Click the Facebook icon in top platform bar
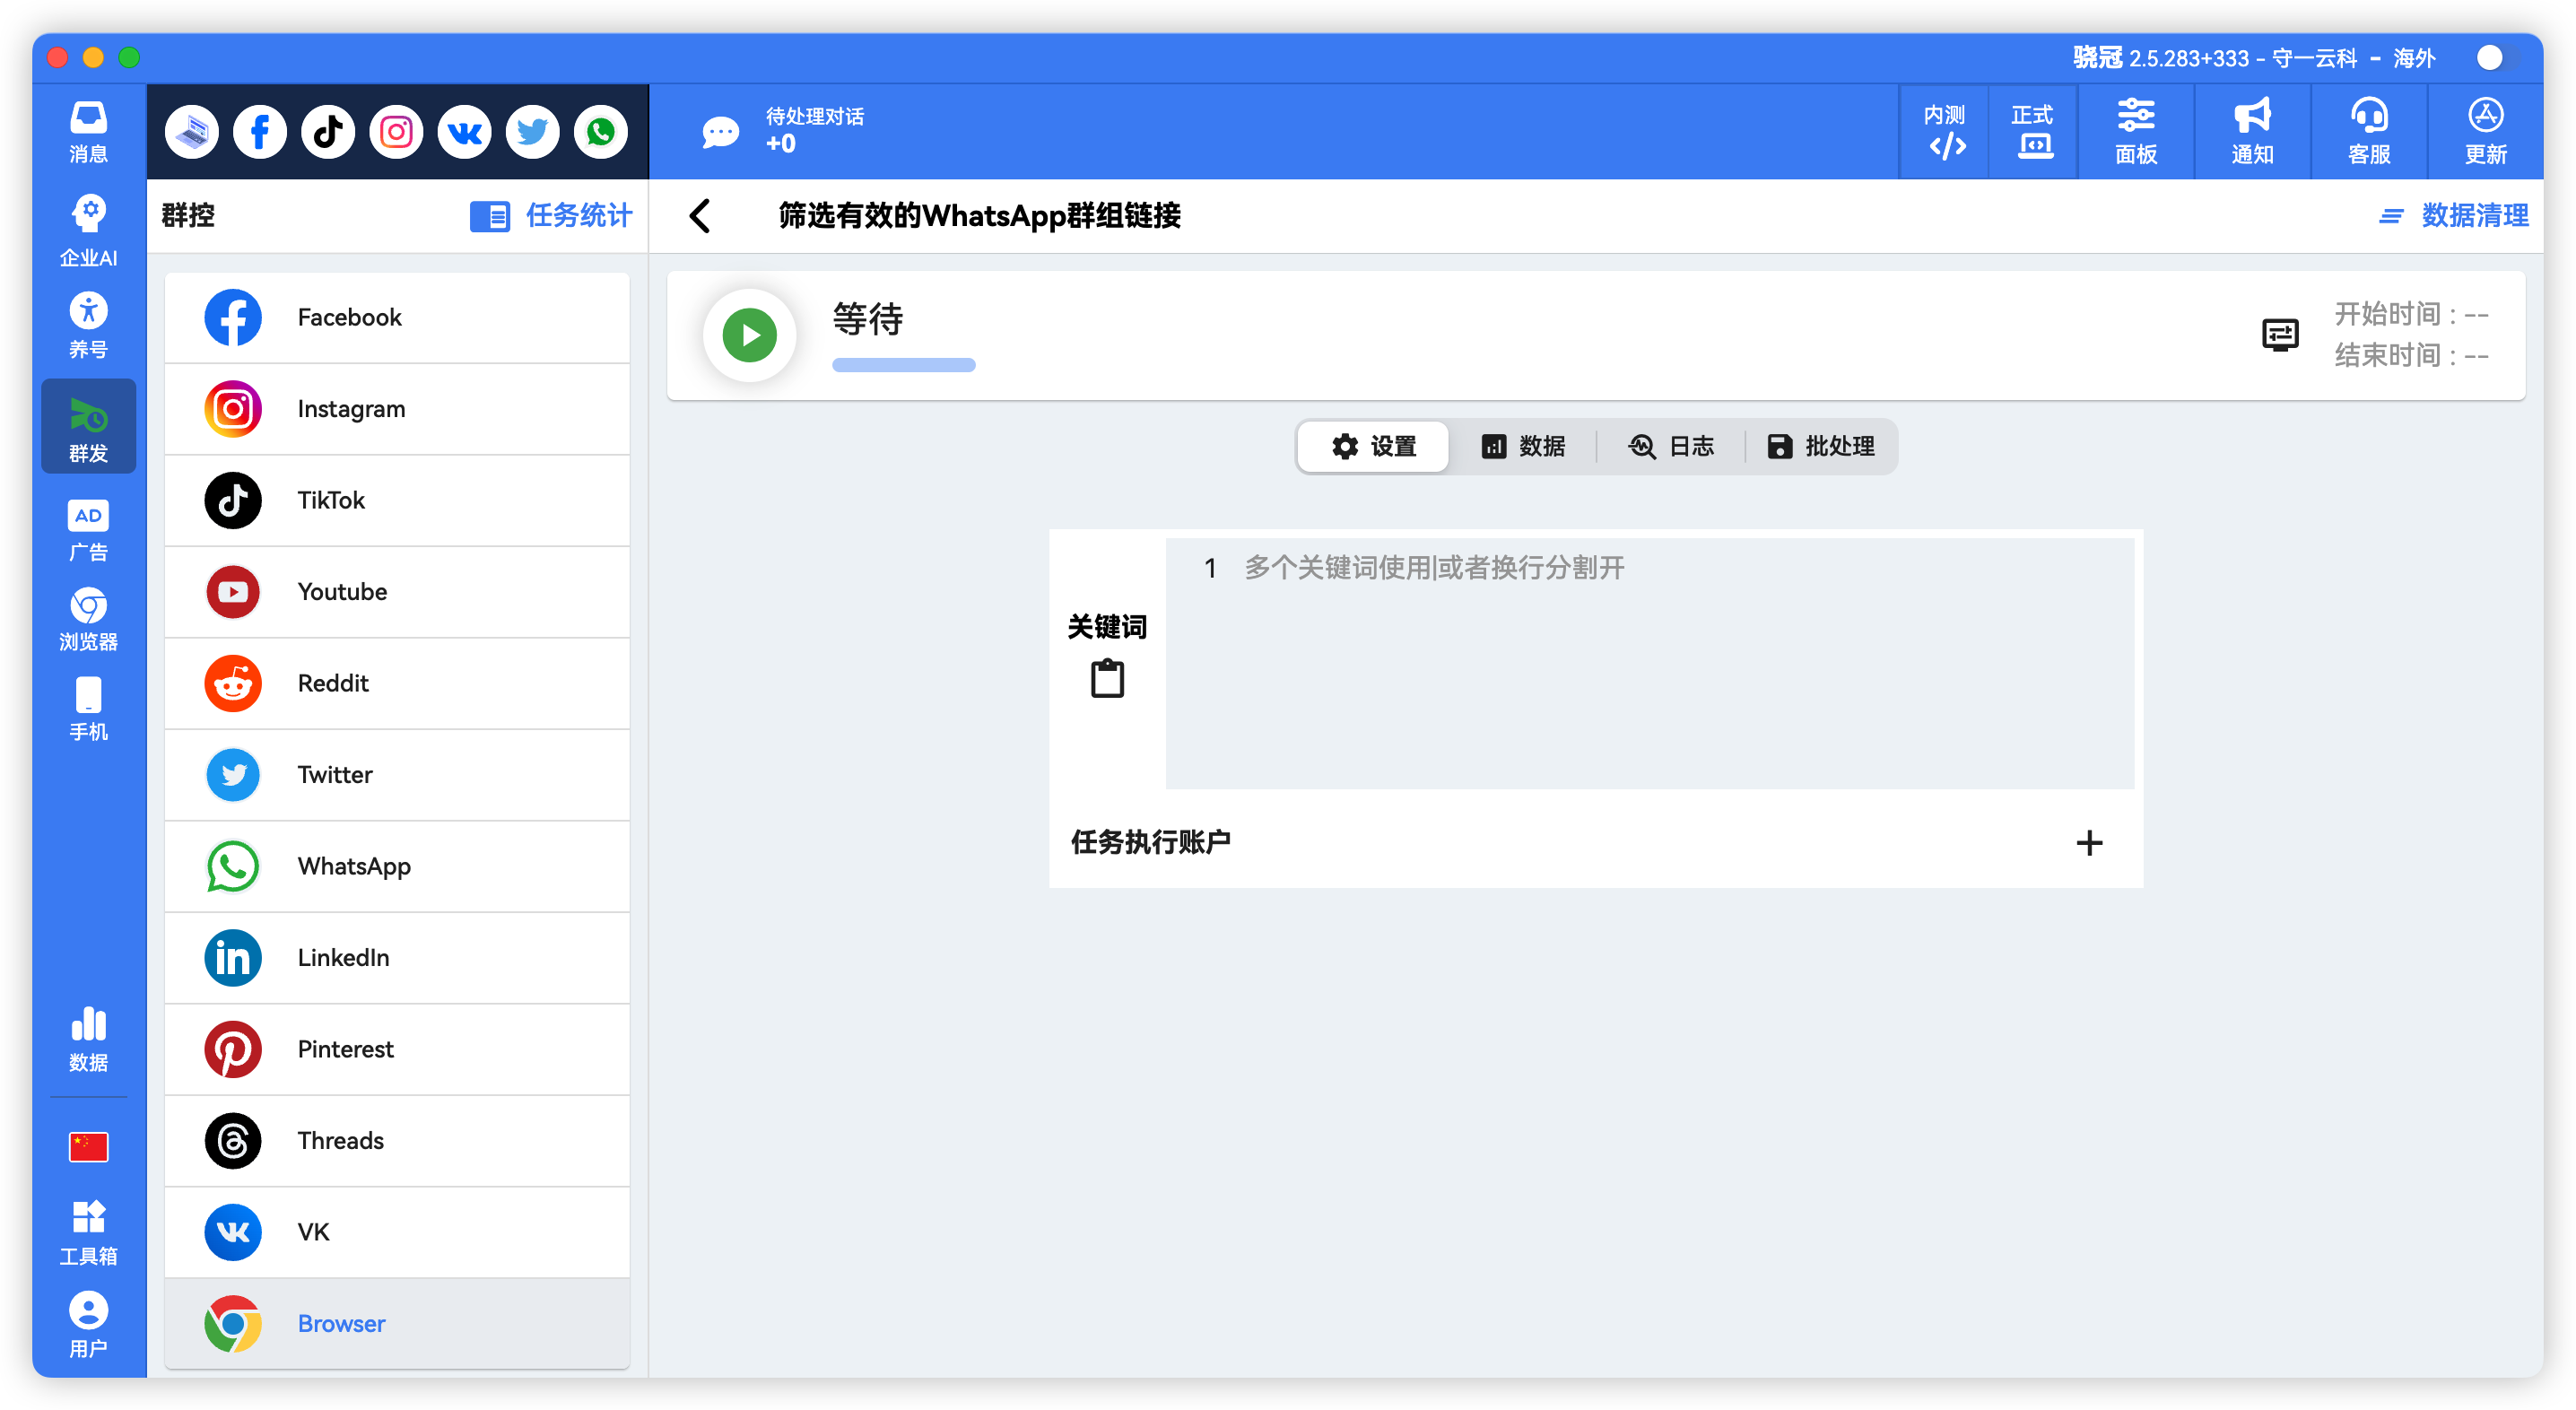Viewport: 2576px width, 1410px height. 260,132
